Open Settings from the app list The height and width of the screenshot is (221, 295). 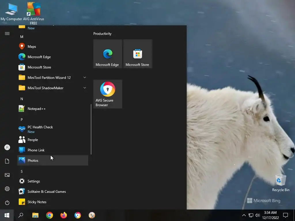53,181
